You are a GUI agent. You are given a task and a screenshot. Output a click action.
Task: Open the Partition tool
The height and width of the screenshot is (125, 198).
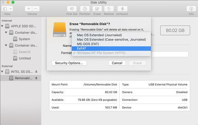(85, 9)
